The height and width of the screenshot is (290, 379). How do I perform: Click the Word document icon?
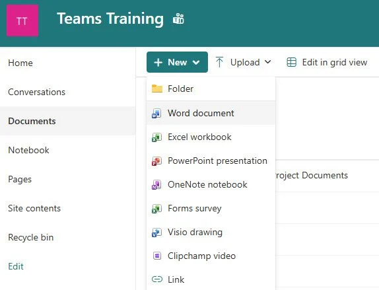pyautogui.click(x=156, y=113)
